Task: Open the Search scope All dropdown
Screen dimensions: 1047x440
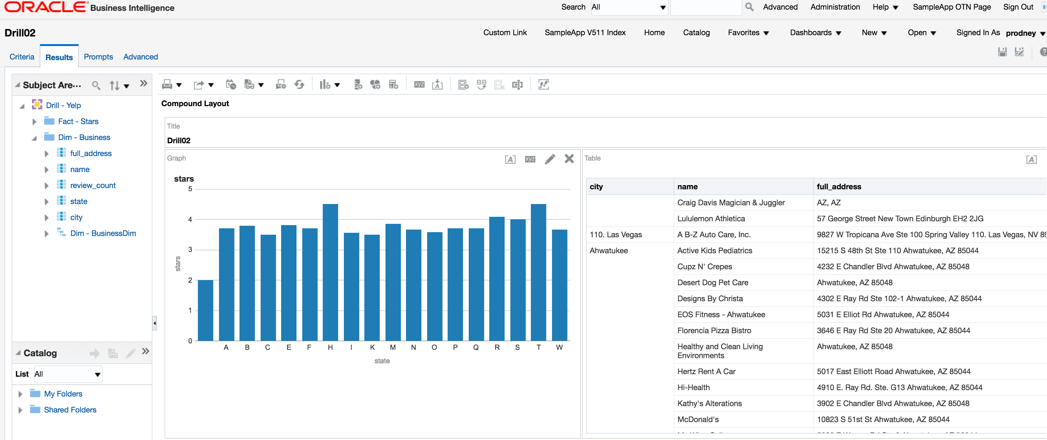Action: coord(629,7)
